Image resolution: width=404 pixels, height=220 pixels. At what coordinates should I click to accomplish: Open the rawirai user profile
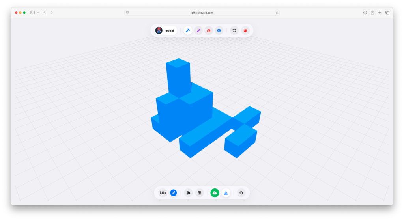click(x=166, y=30)
